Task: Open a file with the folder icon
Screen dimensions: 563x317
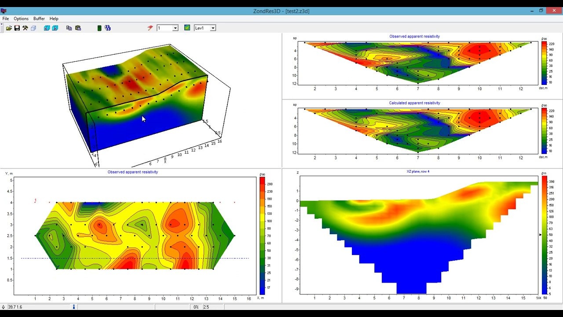Action: tap(9, 28)
